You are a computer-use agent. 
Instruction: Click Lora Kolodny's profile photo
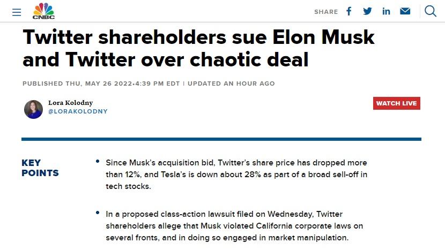coord(33,109)
